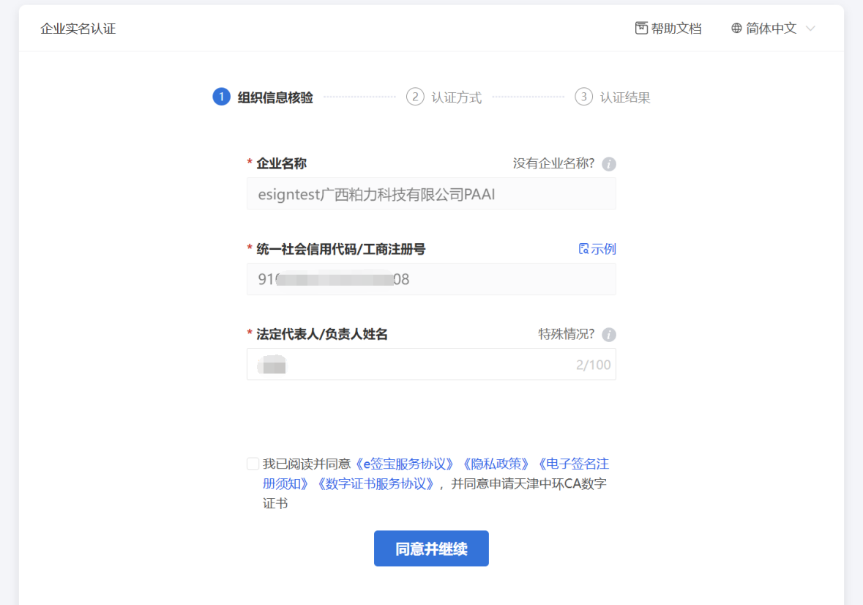The height and width of the screenshot is (605, 863).
Task: Check the 我已阅读并同意 agreement checkbox
Action: (x=253, y=464)
